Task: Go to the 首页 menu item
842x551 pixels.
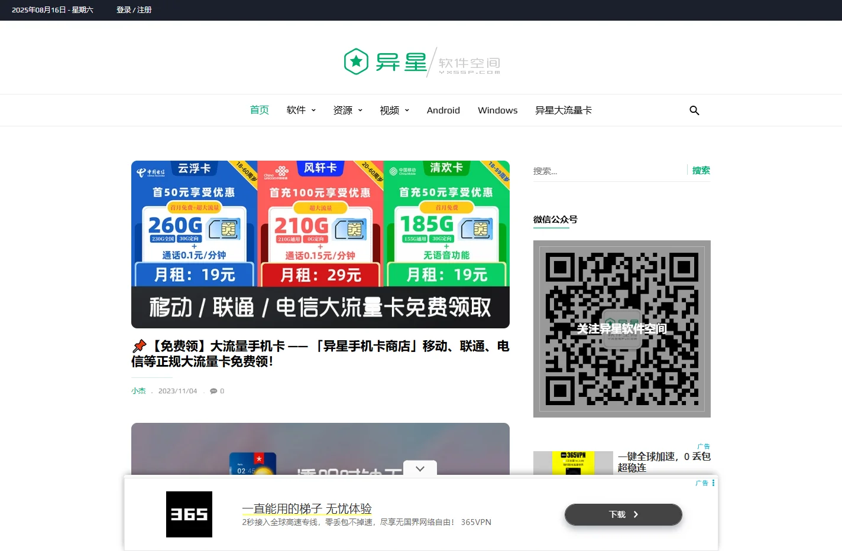Action: pos(259,110)
